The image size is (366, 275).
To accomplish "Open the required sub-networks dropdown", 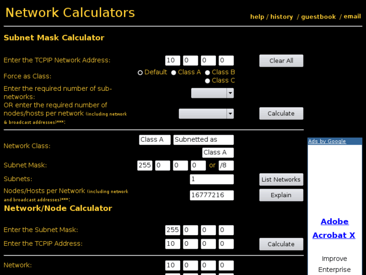I will click(x=212, y=93).
